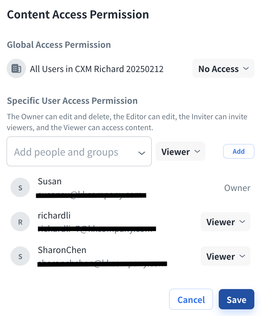The image size is (261, 316).
Task: Click richardli's avatar icon
Action: (20, 222)
